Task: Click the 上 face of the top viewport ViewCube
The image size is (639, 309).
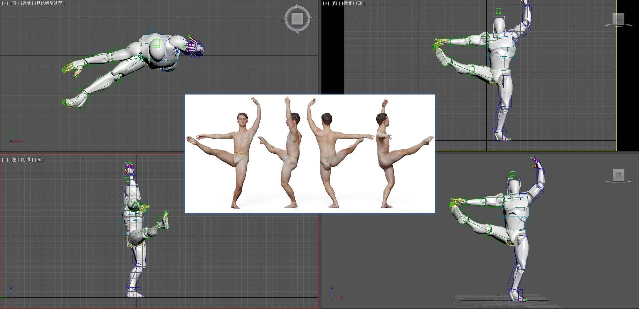Action: click(x=297, y=18)
